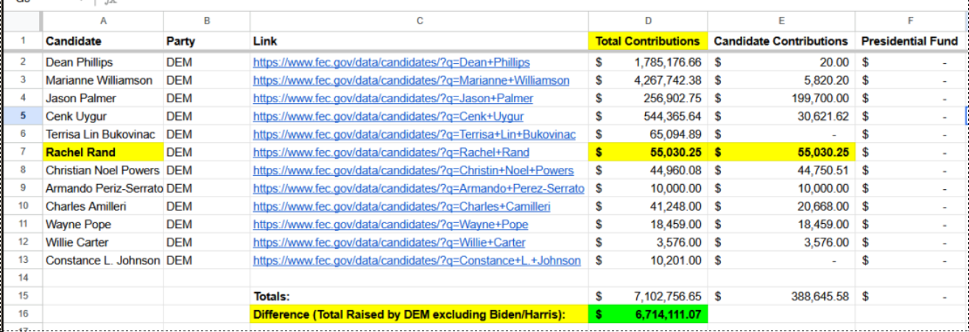Select the green difference total 6,714,111.07 cell
The image size is (969, 332).
tap(648, 314)
